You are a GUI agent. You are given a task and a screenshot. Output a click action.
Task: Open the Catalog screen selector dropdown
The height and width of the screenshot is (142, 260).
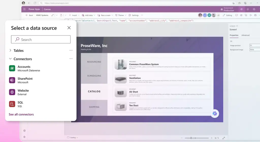click(x=72, y=137)
